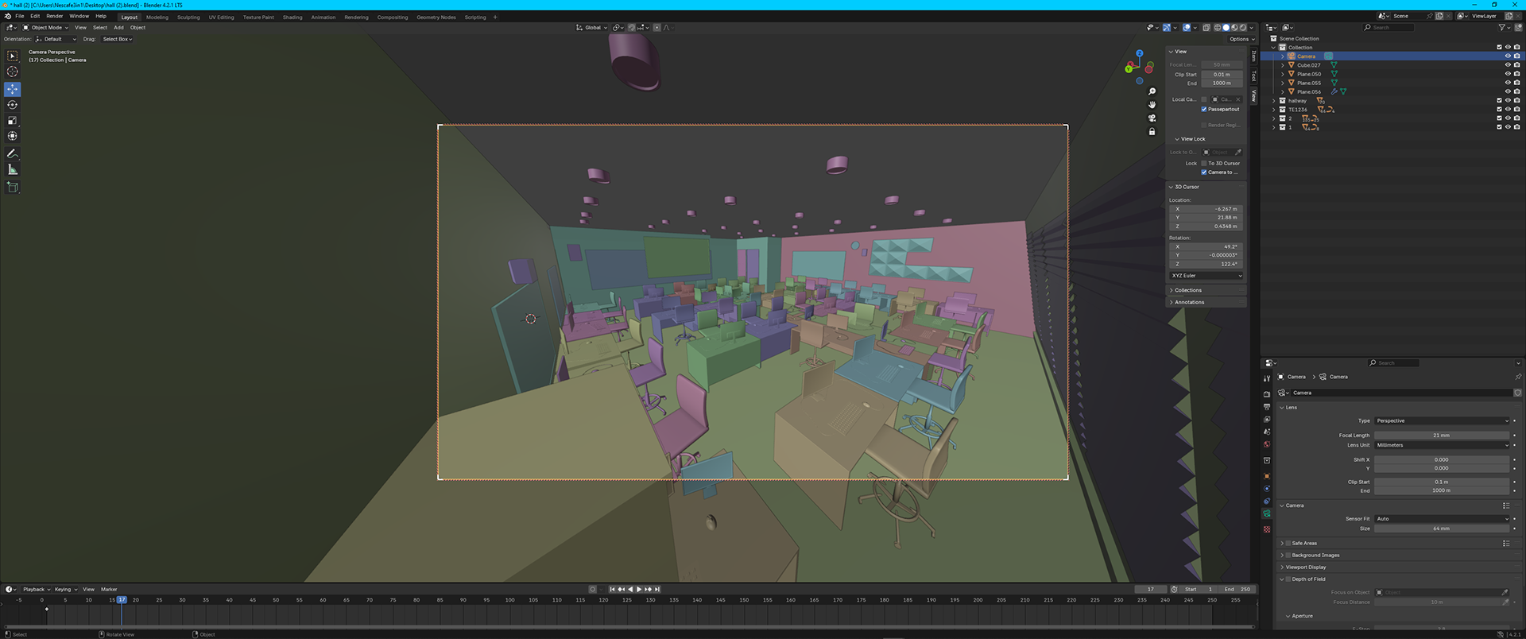Toggle the Camera to View checkbox

pos(1204,172)
